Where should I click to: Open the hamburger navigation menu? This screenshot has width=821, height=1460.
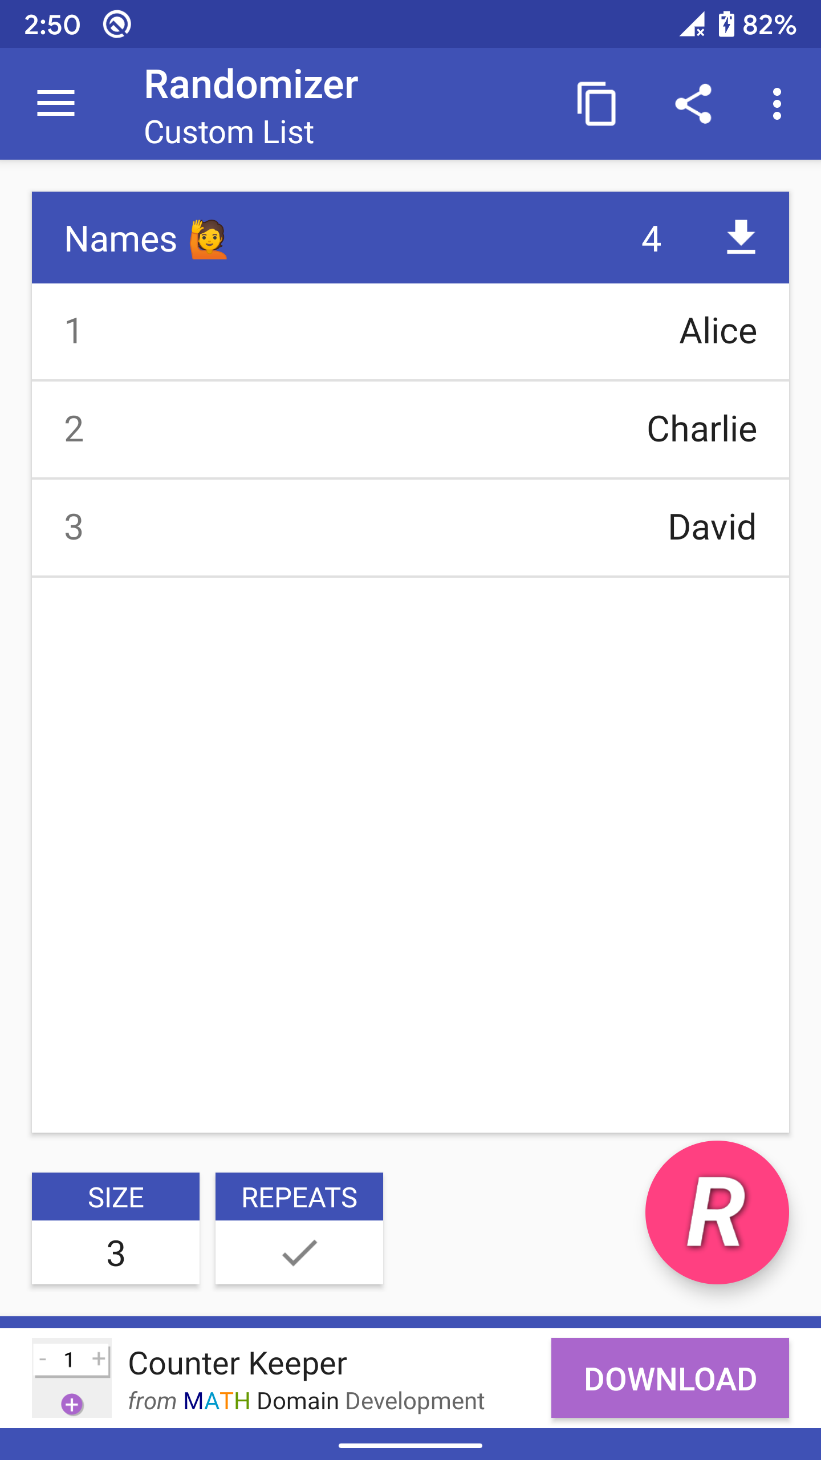click(56, 103)
